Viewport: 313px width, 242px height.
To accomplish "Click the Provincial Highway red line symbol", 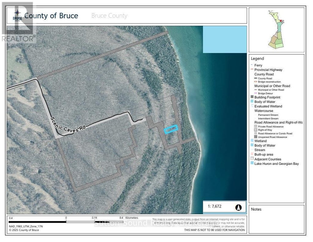I will (252, 70).
